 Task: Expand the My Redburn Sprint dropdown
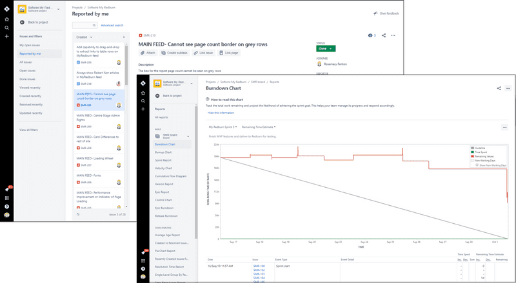pos(223,127)
